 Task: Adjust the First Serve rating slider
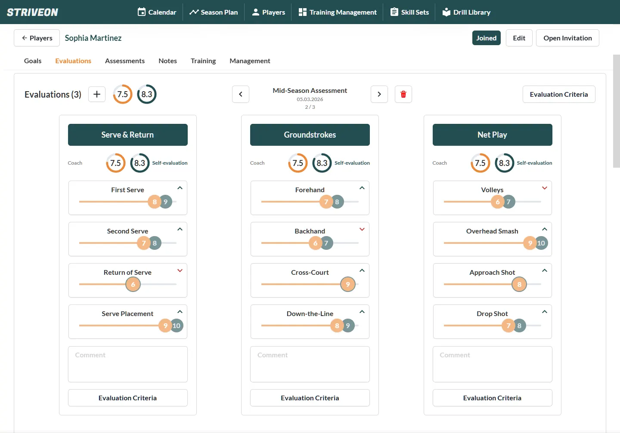[155, 202]
